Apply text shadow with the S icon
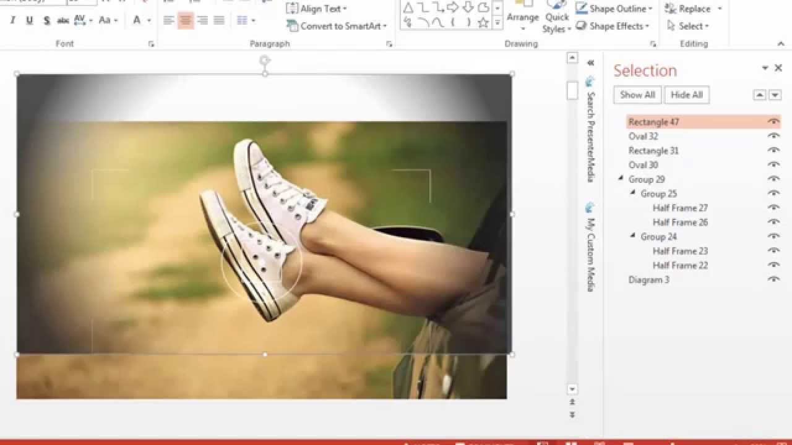This screenshot has height=445, width=792. click(46, 20)
